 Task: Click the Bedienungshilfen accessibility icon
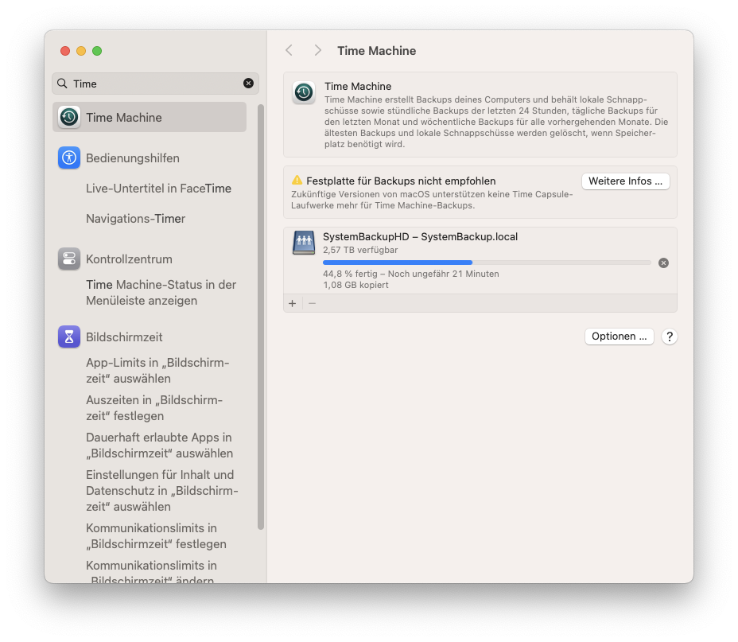pos(69,158)
